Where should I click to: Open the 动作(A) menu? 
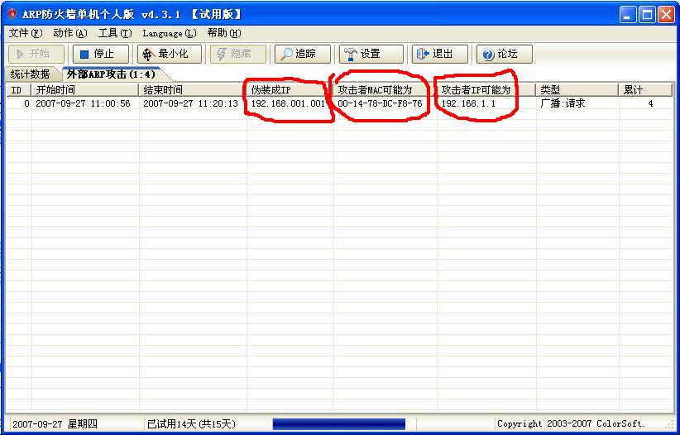tap(70, 33)
